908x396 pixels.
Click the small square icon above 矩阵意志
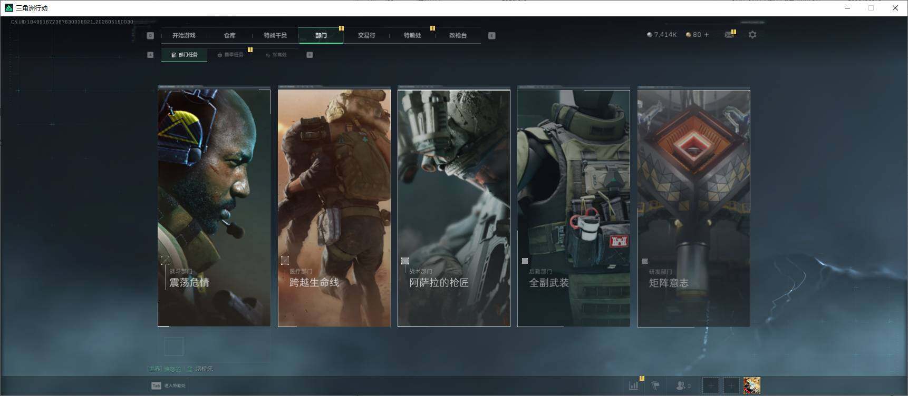(645, 261)
